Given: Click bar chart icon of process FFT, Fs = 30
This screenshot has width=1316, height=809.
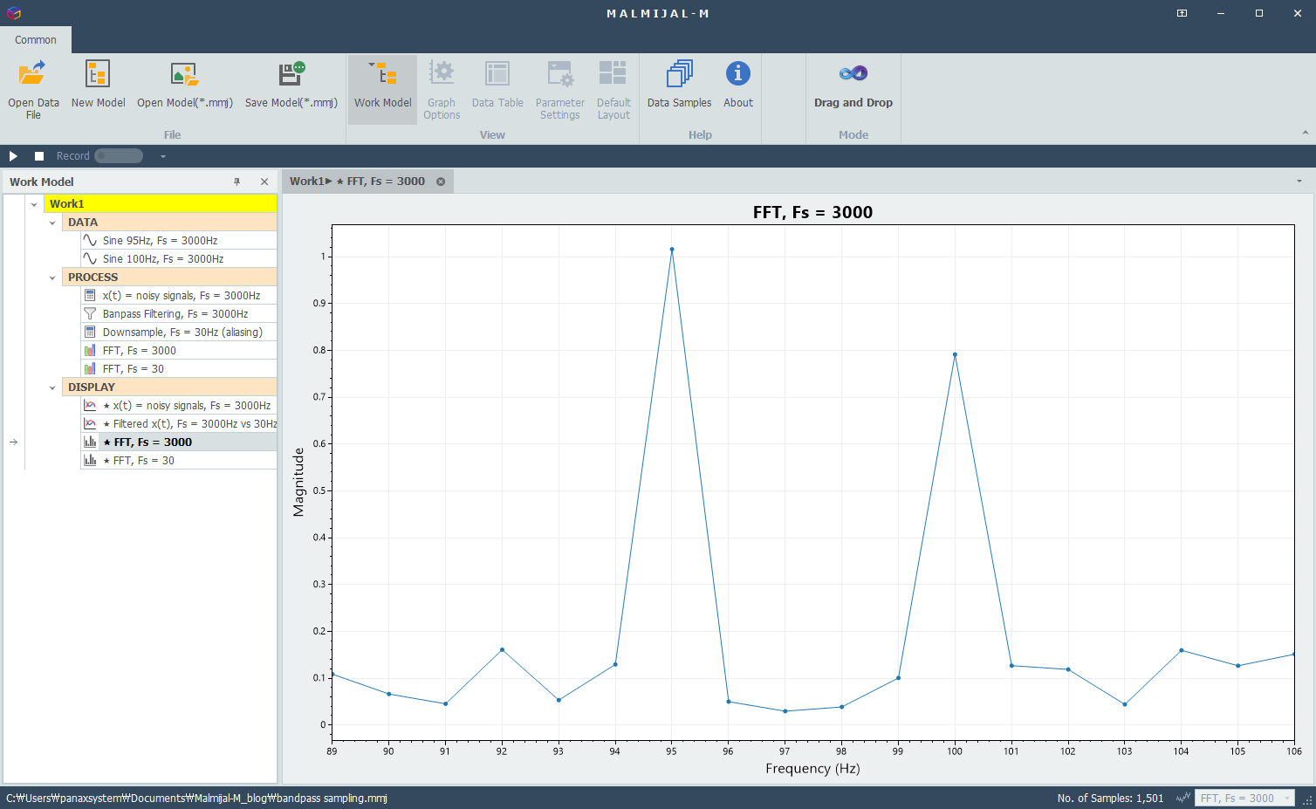Looking at the screenshot, I should click(90, 368).
